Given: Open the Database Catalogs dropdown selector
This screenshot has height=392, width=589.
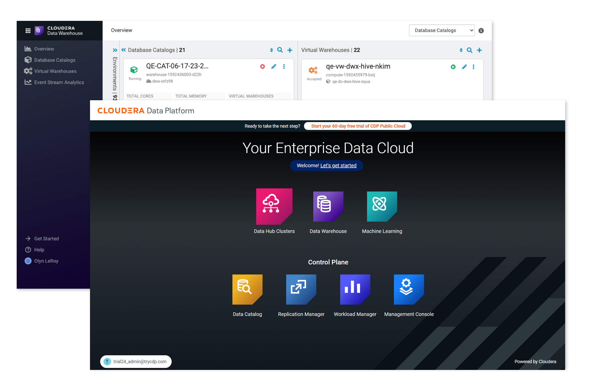Looking at the screenshot, I should coord(442,30).
